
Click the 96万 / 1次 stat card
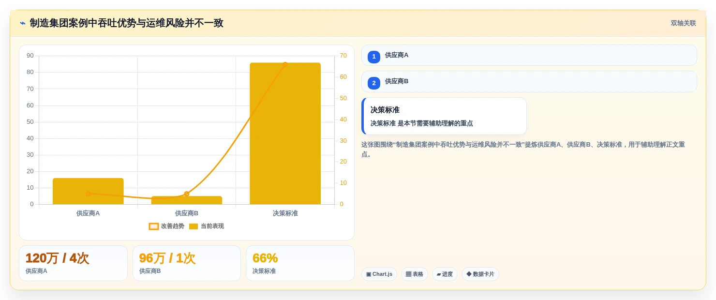point(187,263)
